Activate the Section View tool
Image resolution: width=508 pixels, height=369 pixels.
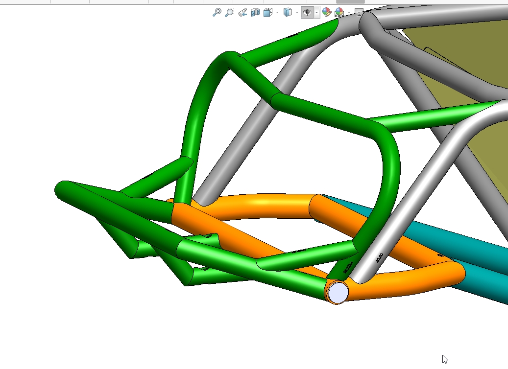255,12
